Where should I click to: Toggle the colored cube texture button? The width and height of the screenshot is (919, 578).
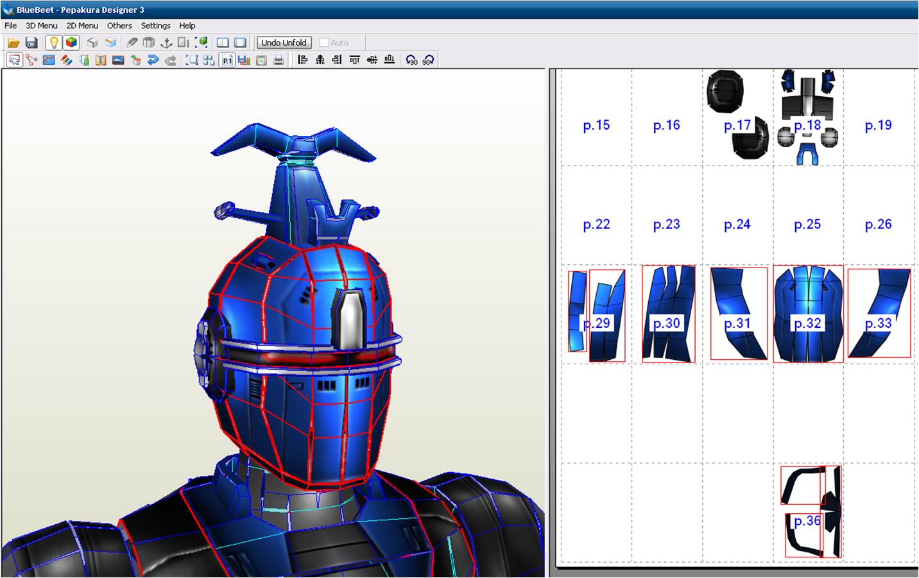71,43
